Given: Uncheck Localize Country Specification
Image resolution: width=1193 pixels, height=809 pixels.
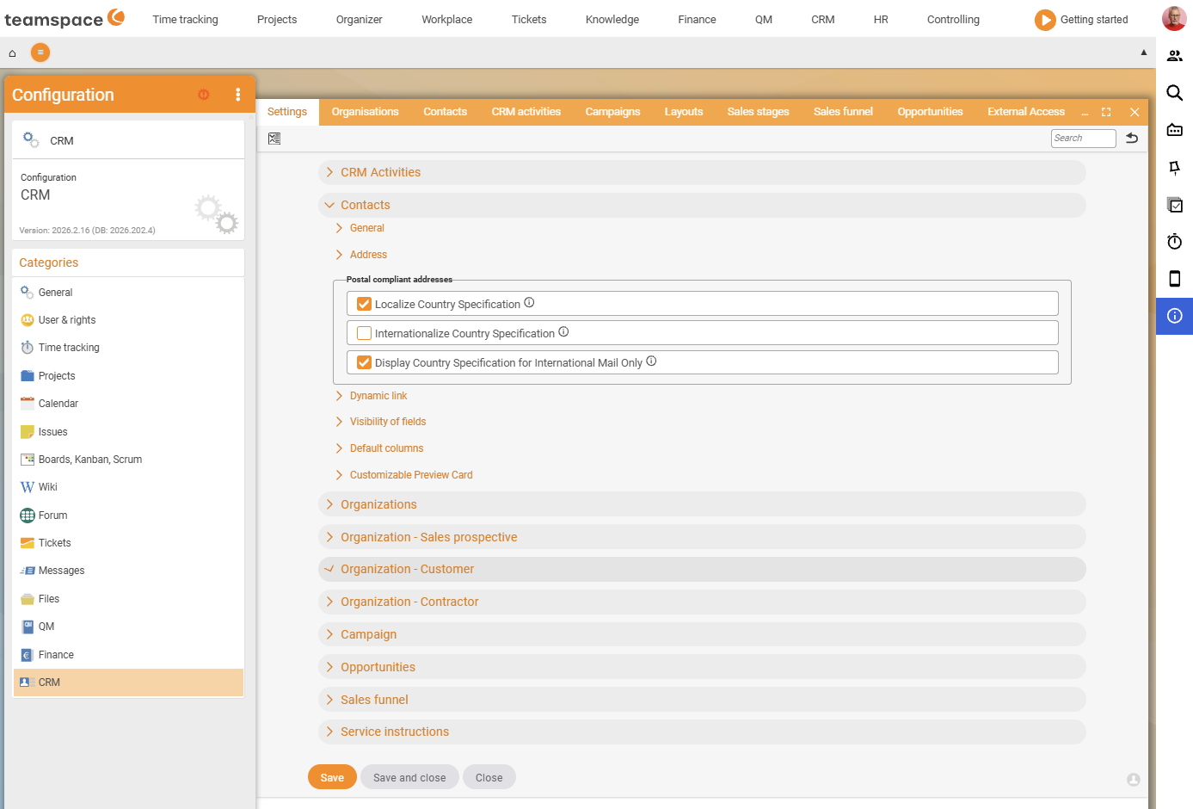Looking at the screenshot, I should coord(365,304).
